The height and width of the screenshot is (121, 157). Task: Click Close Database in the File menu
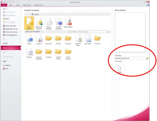9,22
